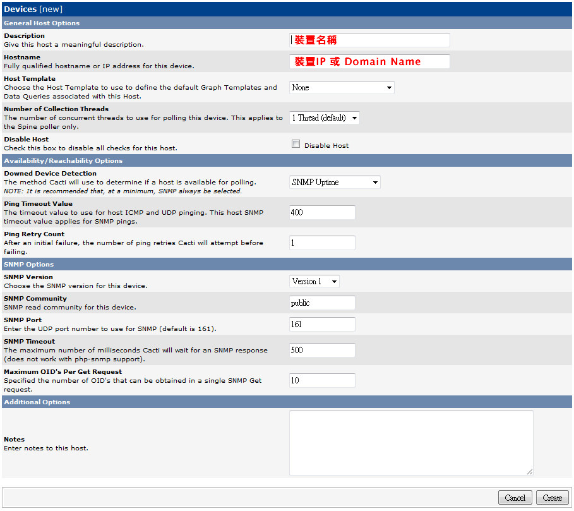Click the NOTE about SNMP always selected
This screenshot has height=511, width=574.
tap(123, 191)
